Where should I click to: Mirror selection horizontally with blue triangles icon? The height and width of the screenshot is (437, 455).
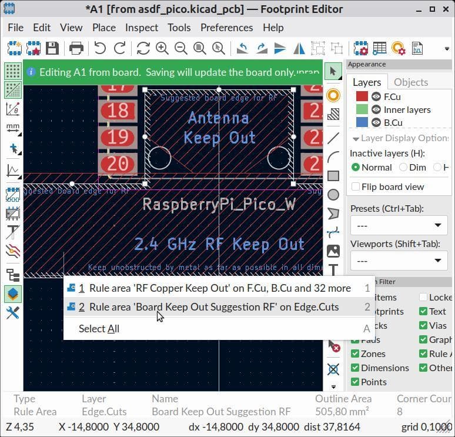click(299, 48)
